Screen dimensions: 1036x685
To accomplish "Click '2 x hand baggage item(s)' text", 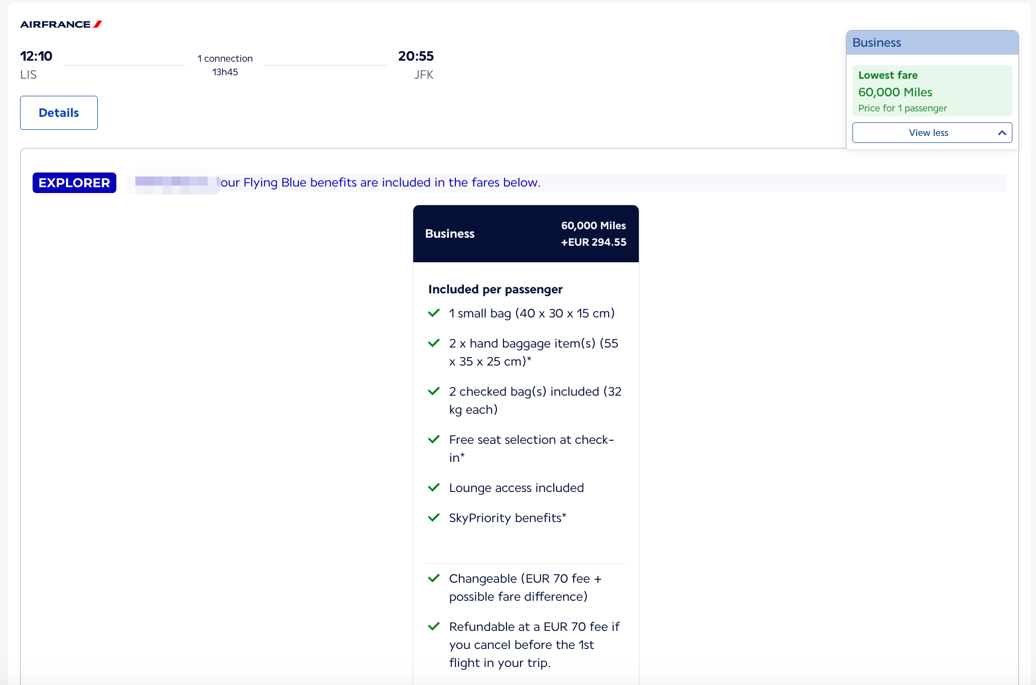I will (523, 344).
